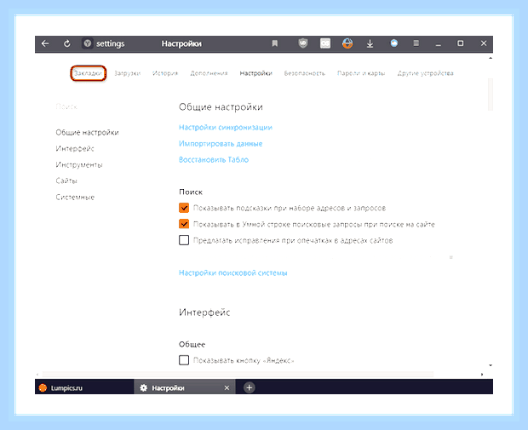The image size is (528, 430).
Task: Click the Интерфейс section heading
Action: coord(204,312)
